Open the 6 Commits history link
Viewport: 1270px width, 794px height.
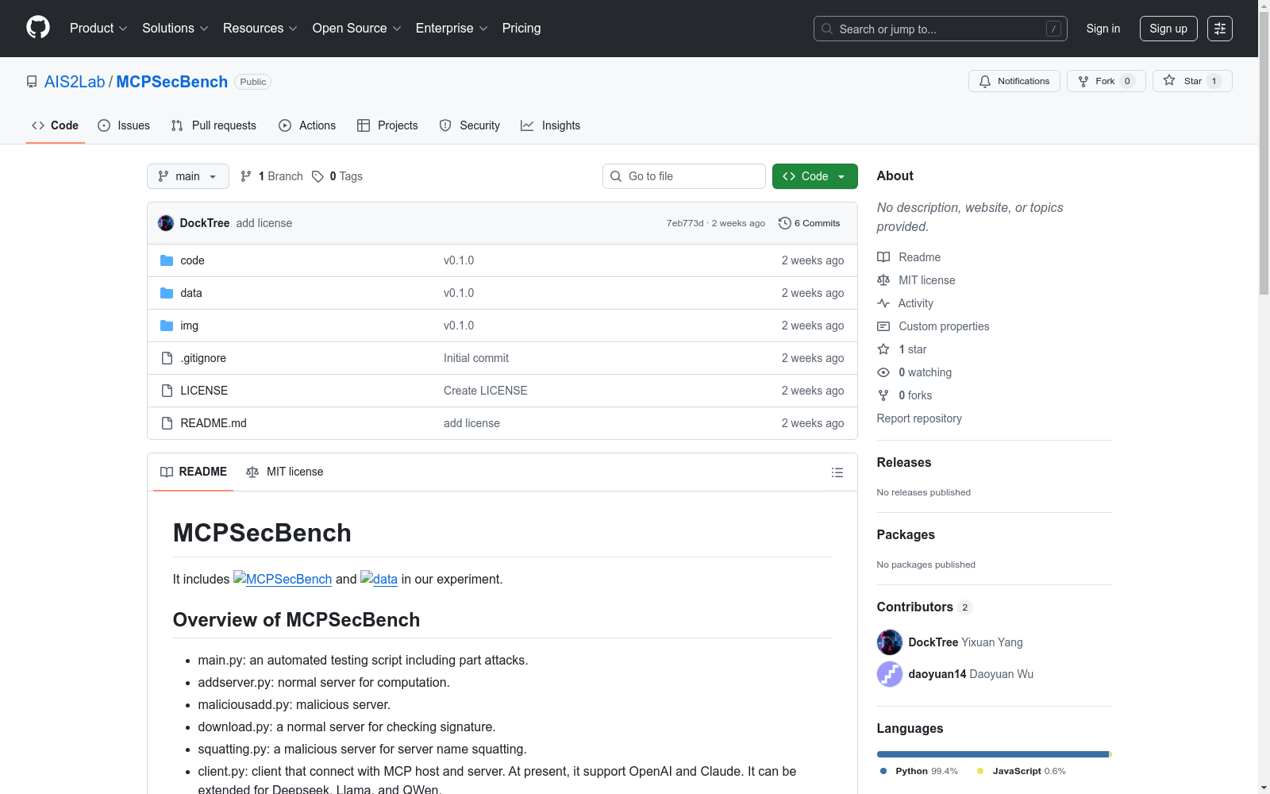810,223
